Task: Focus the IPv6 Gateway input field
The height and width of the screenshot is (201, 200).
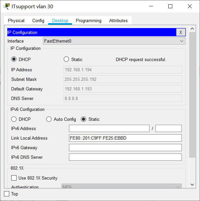Action: click(x=125, y=148)
